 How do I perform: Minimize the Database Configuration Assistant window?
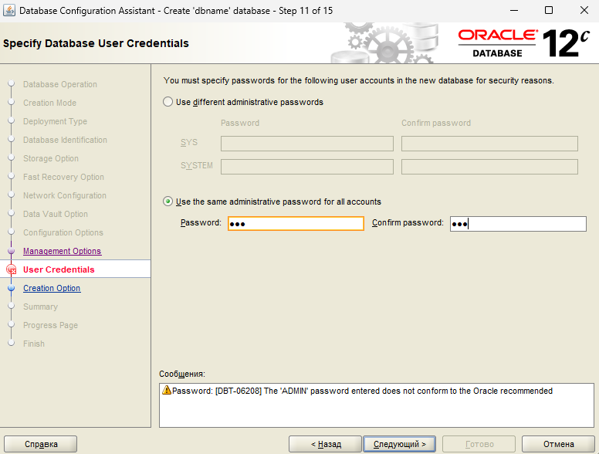point(514,10)
